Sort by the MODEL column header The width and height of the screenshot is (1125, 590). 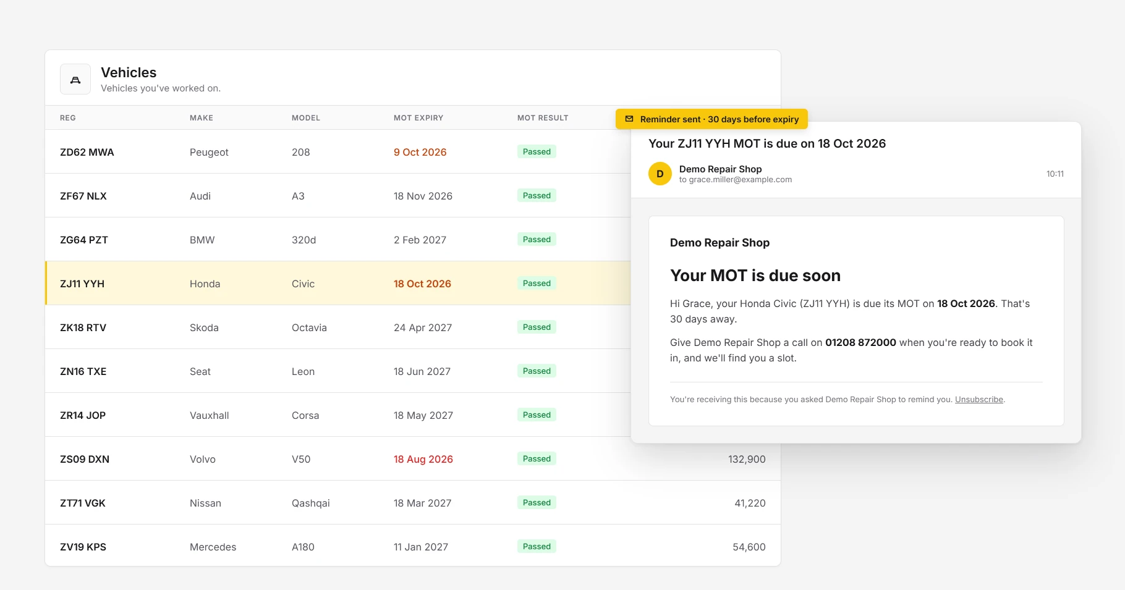point(306,118)
